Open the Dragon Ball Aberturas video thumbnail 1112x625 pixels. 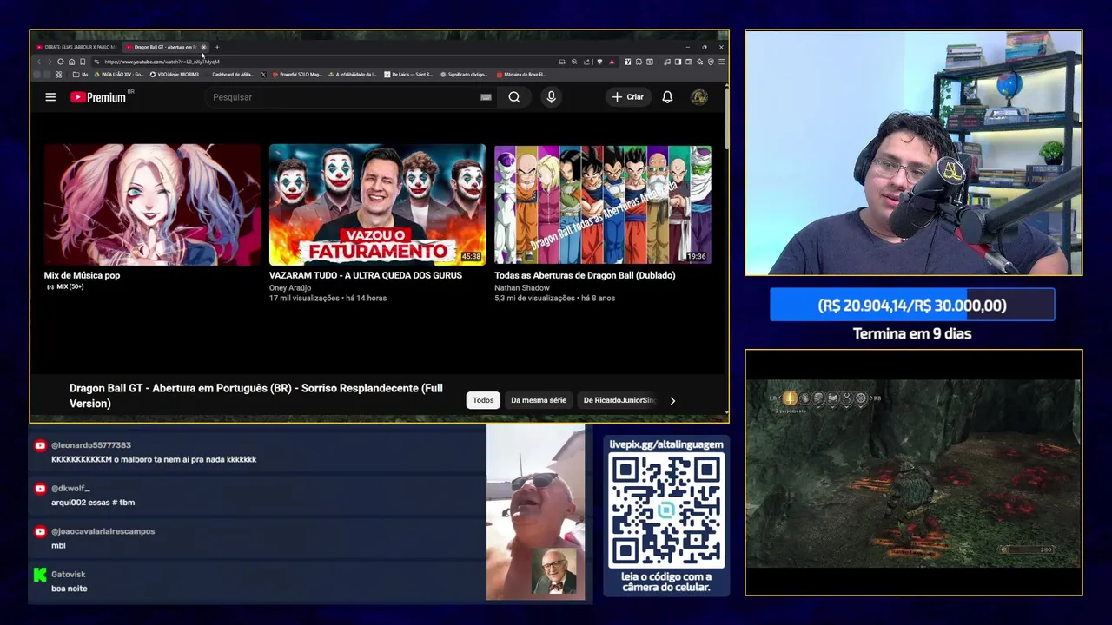pyautogui.click(x=603, y=205)
